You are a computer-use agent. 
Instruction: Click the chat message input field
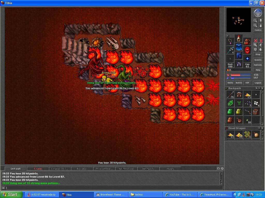coord(114,188)
